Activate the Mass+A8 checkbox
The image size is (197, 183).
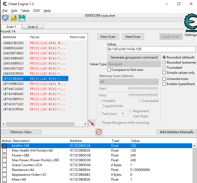(x=5, y=180)
